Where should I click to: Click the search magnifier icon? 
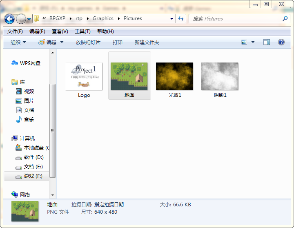[285, 18]
